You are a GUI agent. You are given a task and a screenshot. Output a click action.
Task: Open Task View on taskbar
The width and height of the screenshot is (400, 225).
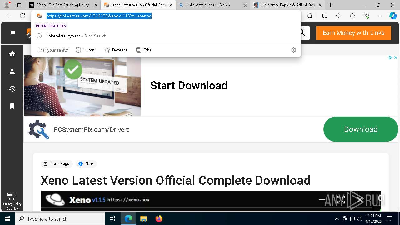[112, 219]
